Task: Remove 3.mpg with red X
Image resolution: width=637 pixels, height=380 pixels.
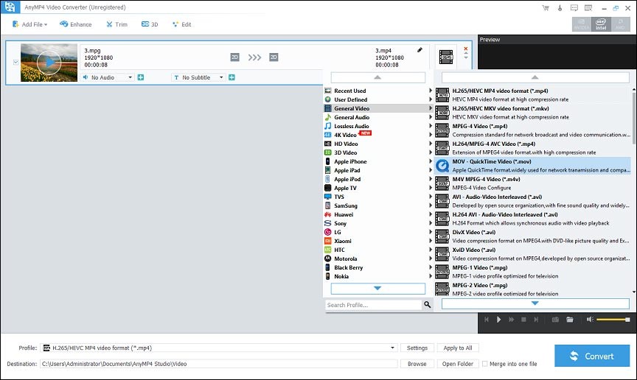Action: pyautogui.click(x=465, y=49)
